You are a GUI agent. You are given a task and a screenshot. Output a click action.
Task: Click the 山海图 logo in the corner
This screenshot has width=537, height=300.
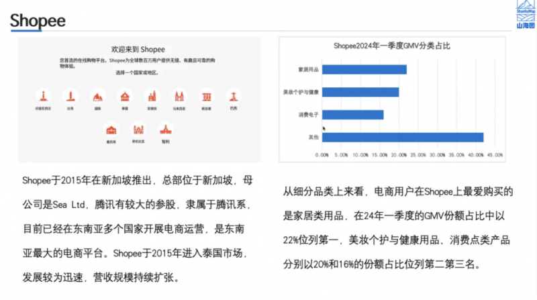pyautogui.click(x=526, y=14)
